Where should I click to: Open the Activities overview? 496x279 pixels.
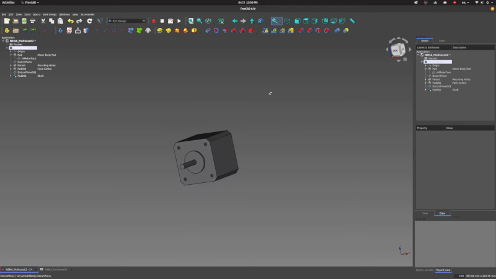(x=9, y=2)
